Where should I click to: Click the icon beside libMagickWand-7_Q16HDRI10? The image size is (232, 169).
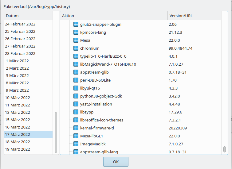[x=76, y=64]
